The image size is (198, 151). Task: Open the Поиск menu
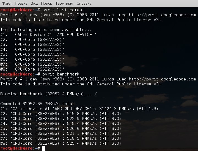[46, 3]
